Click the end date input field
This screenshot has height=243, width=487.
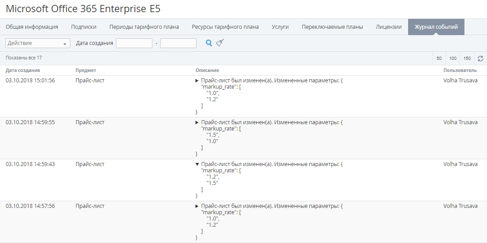(x=178, y=43)
